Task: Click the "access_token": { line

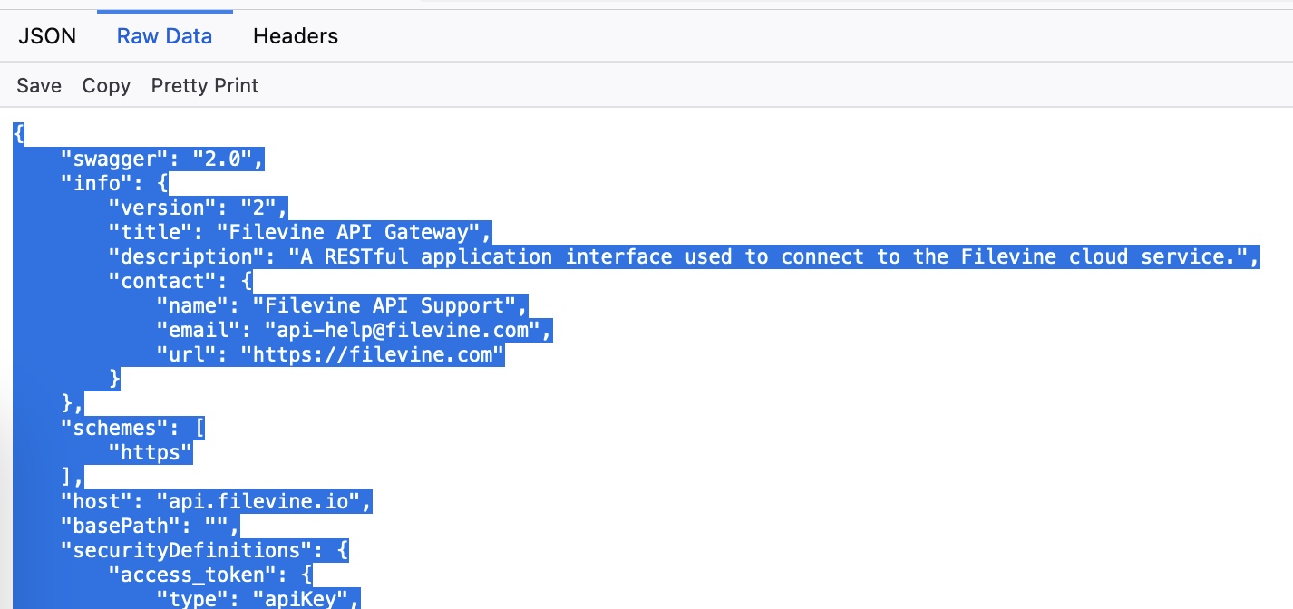Action: tap(210, 575)
